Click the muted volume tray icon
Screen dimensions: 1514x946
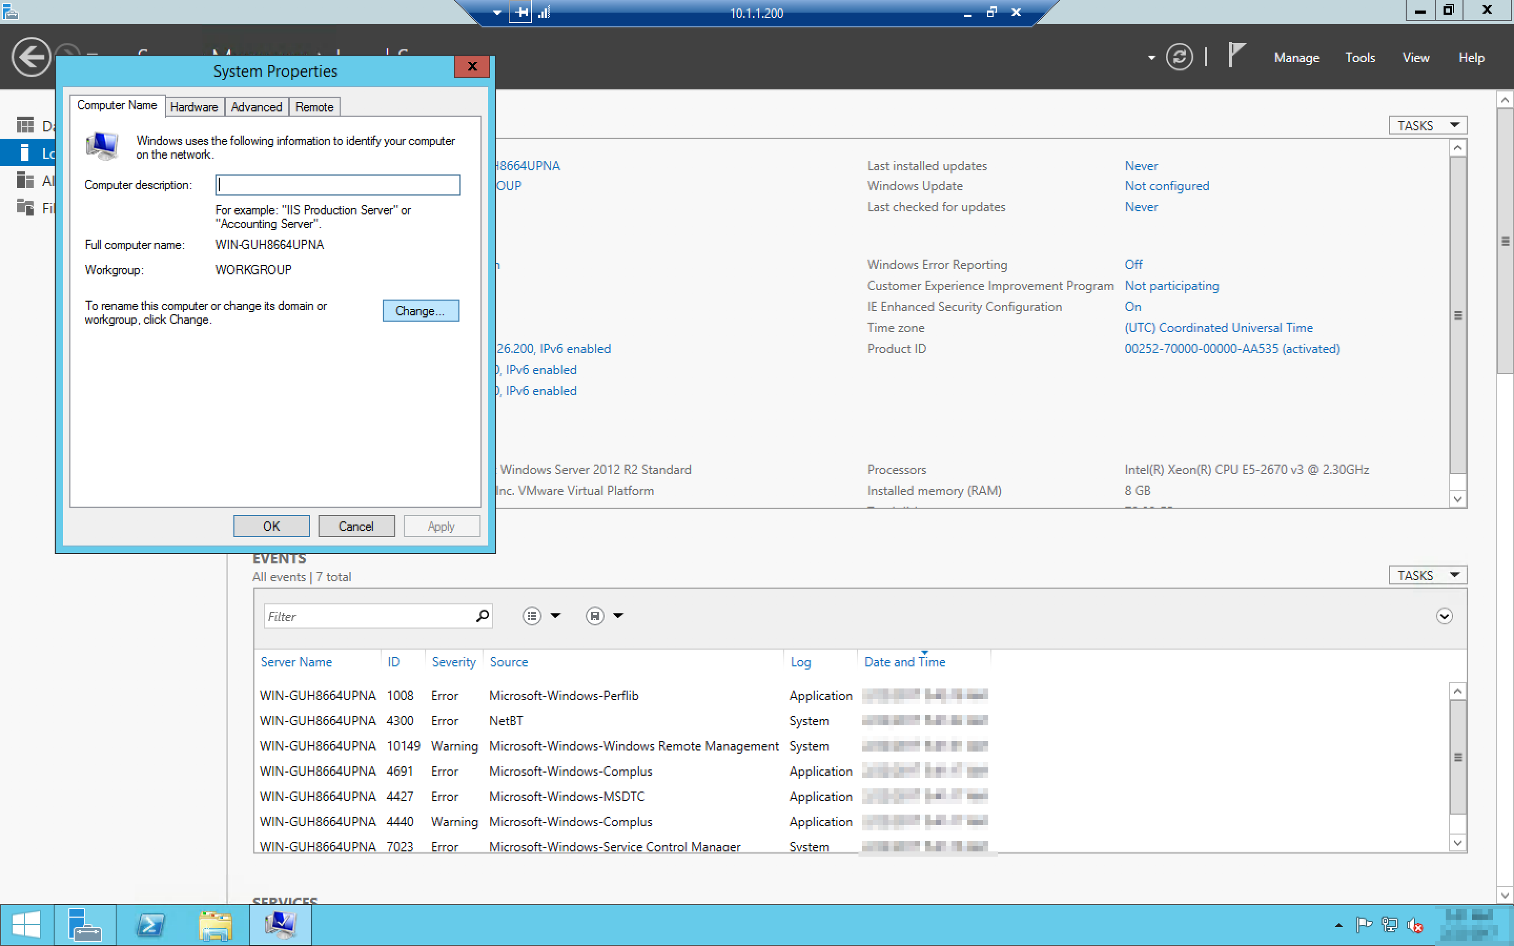1415,925
